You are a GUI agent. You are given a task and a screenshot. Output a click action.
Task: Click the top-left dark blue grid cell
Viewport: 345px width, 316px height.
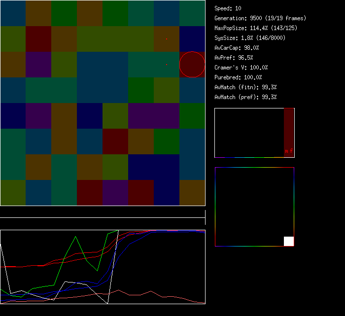[x=13, y=13]
